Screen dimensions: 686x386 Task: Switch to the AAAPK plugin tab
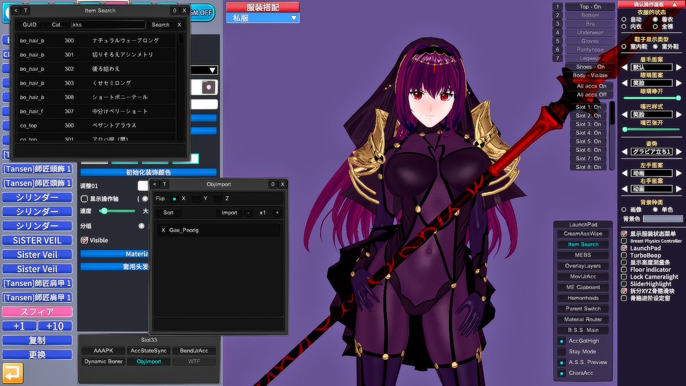[103, 351]
